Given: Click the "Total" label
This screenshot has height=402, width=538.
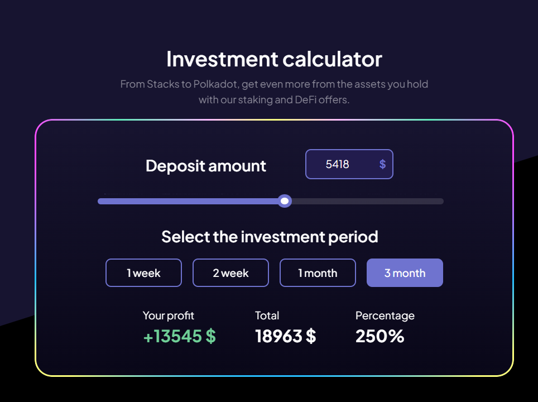Looking at the screenshot, I should point(267,315).
